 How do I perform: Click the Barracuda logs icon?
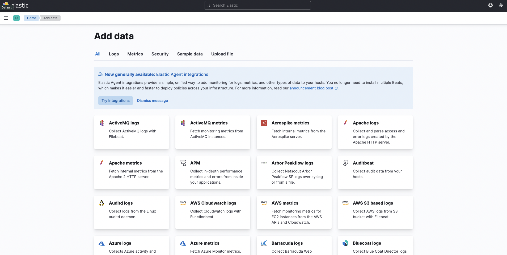[264, 243]
